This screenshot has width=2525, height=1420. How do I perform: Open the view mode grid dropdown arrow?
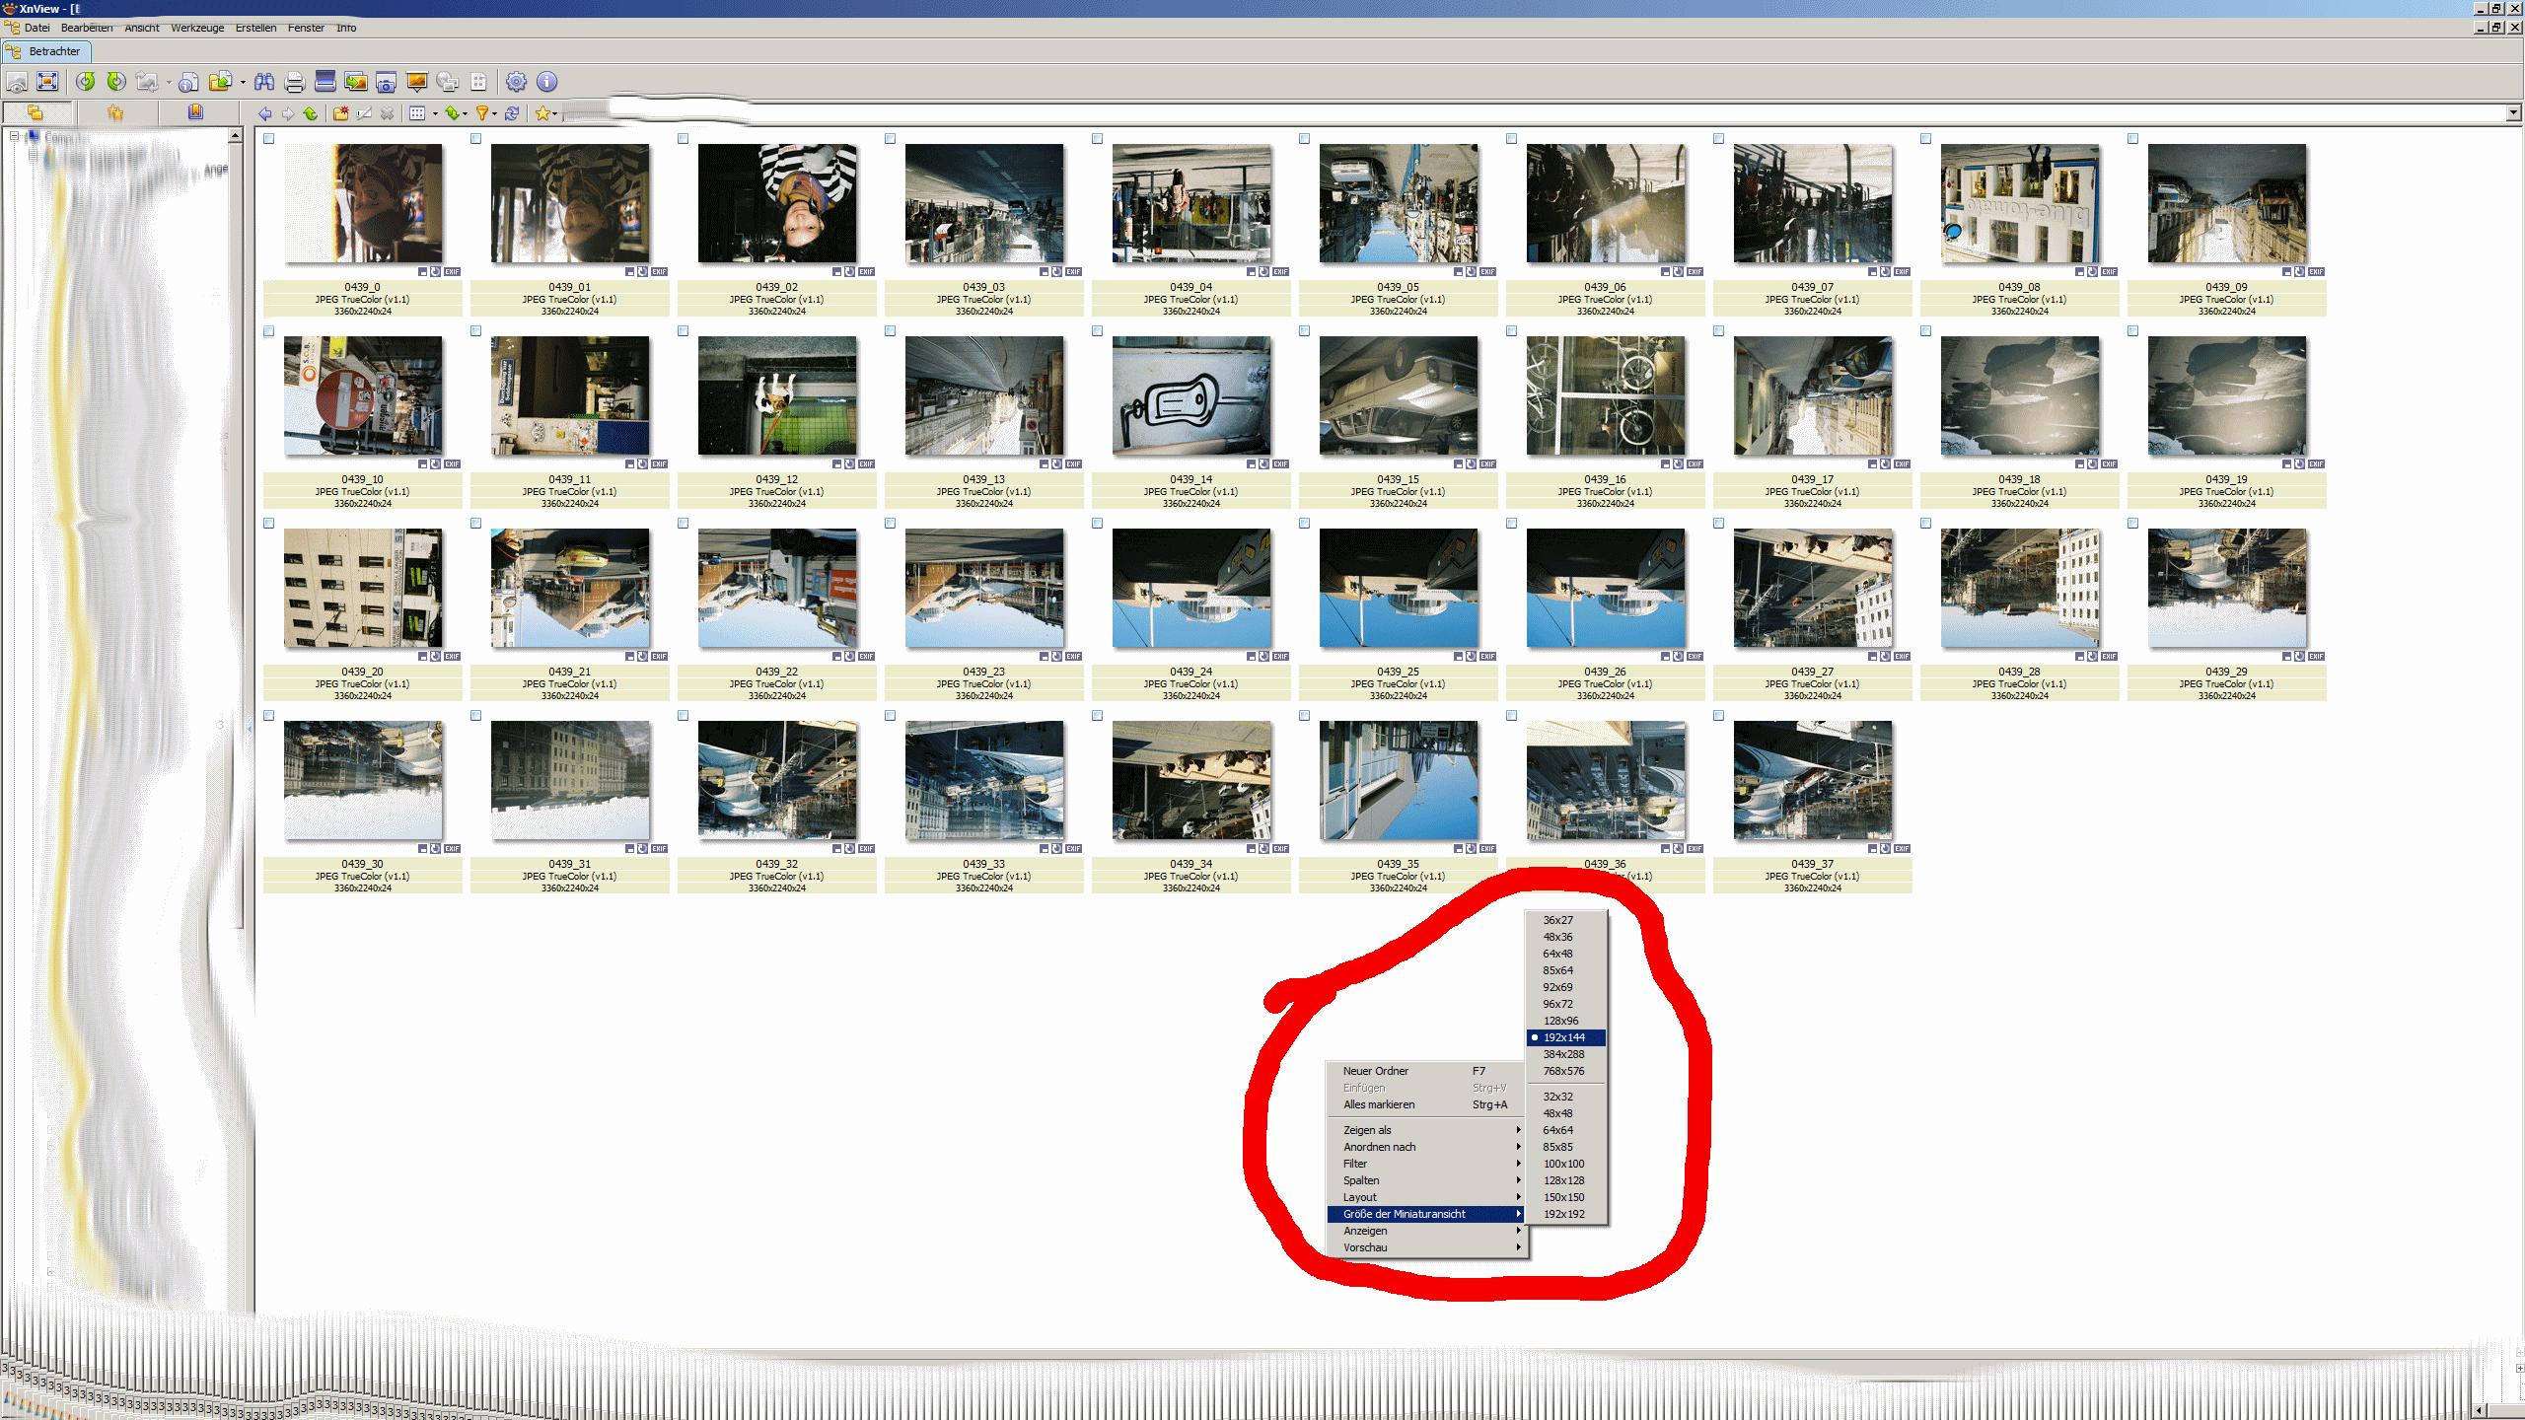[435, 114]
